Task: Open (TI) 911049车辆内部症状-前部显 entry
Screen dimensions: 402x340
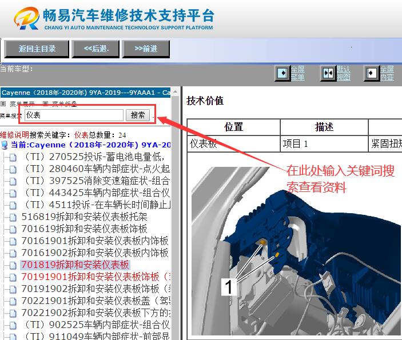Action: point(96,336)
